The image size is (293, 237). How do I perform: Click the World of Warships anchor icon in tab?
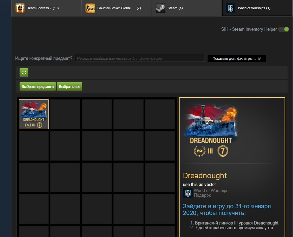coord(231,8)
